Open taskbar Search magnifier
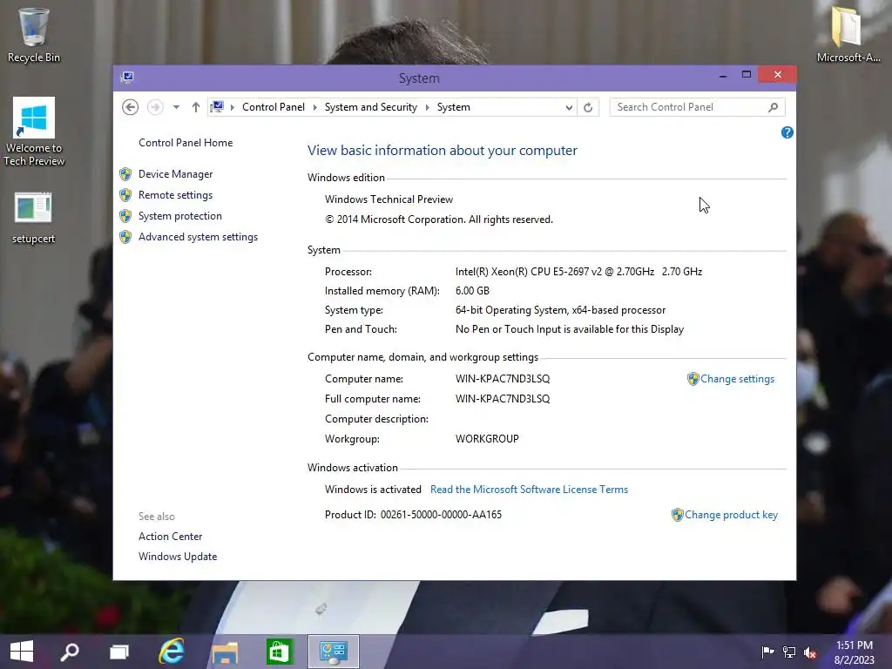This screenshot has width=892, height=669. click(70, 652)
